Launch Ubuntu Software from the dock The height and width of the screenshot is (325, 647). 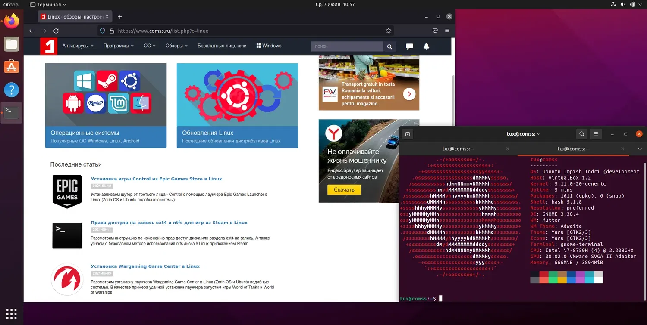pos(12,67)
